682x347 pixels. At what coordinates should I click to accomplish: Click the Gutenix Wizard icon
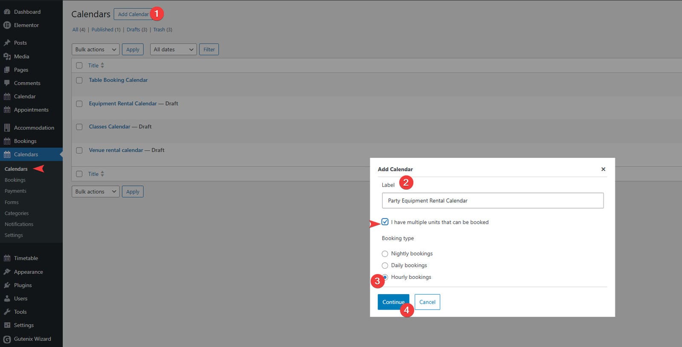point(7,339)
